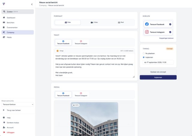Click the Composy share icon
Viewport: 192px width, 136px height.
4,32
